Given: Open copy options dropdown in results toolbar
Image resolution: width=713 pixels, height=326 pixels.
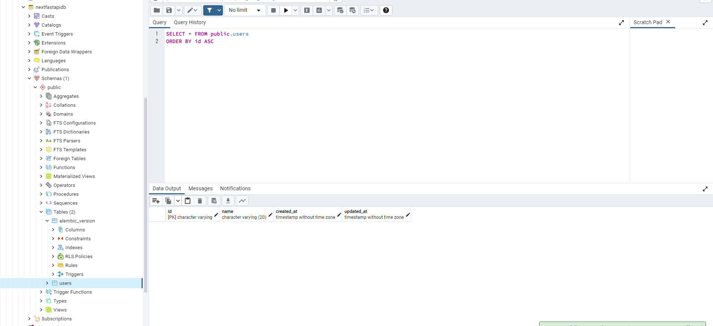Looking at the screenshot, I should (x=178, y=201).
